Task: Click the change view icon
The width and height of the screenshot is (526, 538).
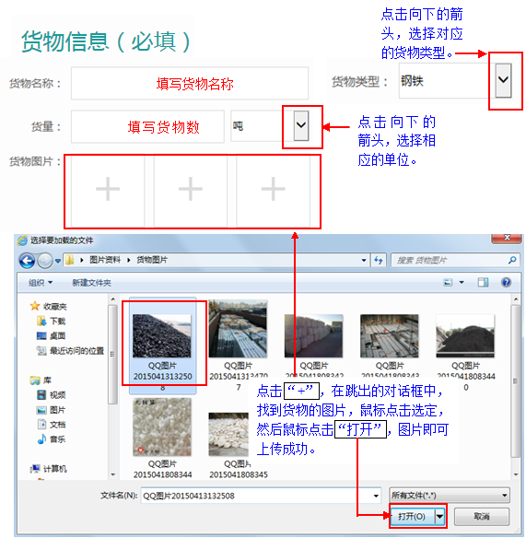Action: point(448,283)
